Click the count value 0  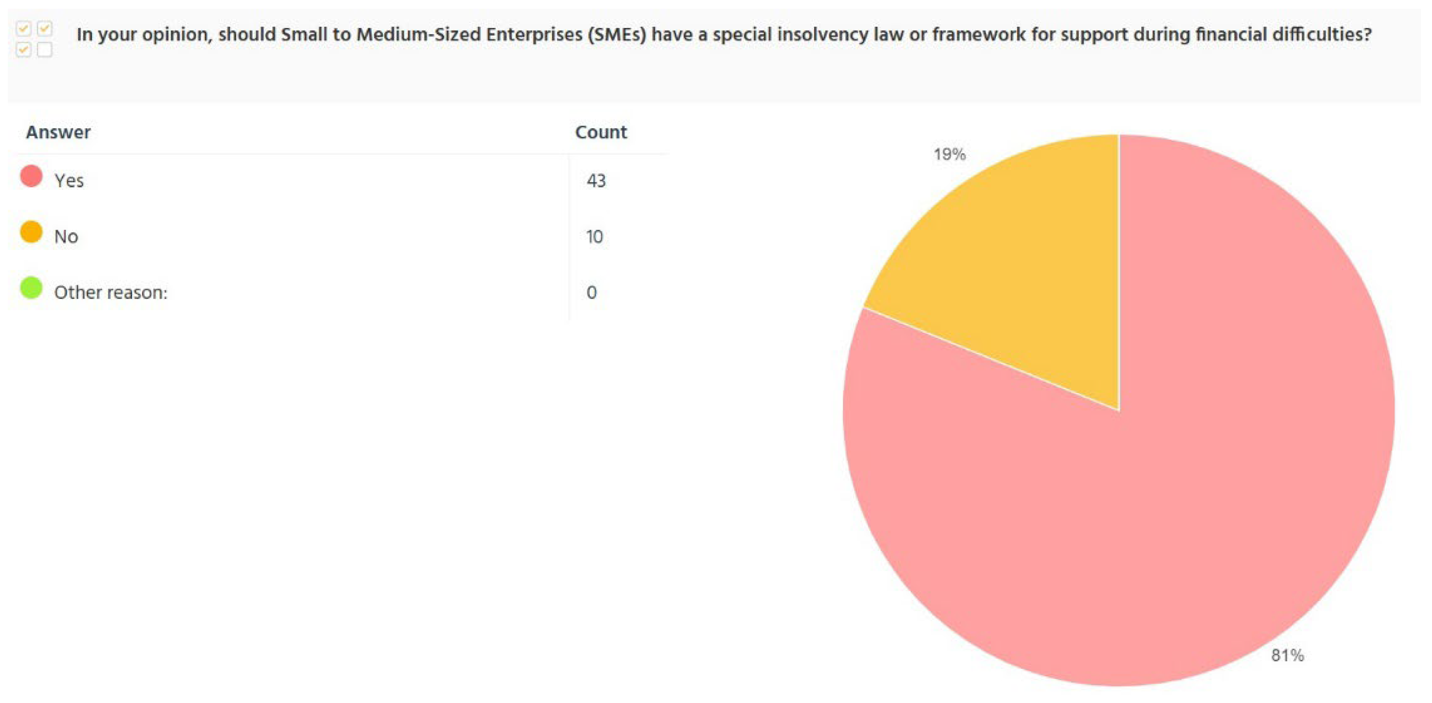click(x=592, y=292)
